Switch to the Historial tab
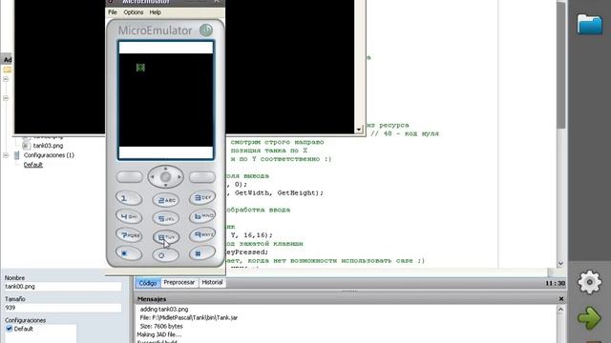 [x=212, y=282]
